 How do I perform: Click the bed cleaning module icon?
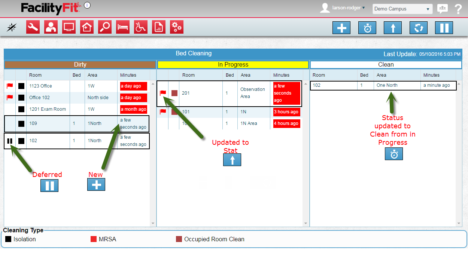point(123,27)
